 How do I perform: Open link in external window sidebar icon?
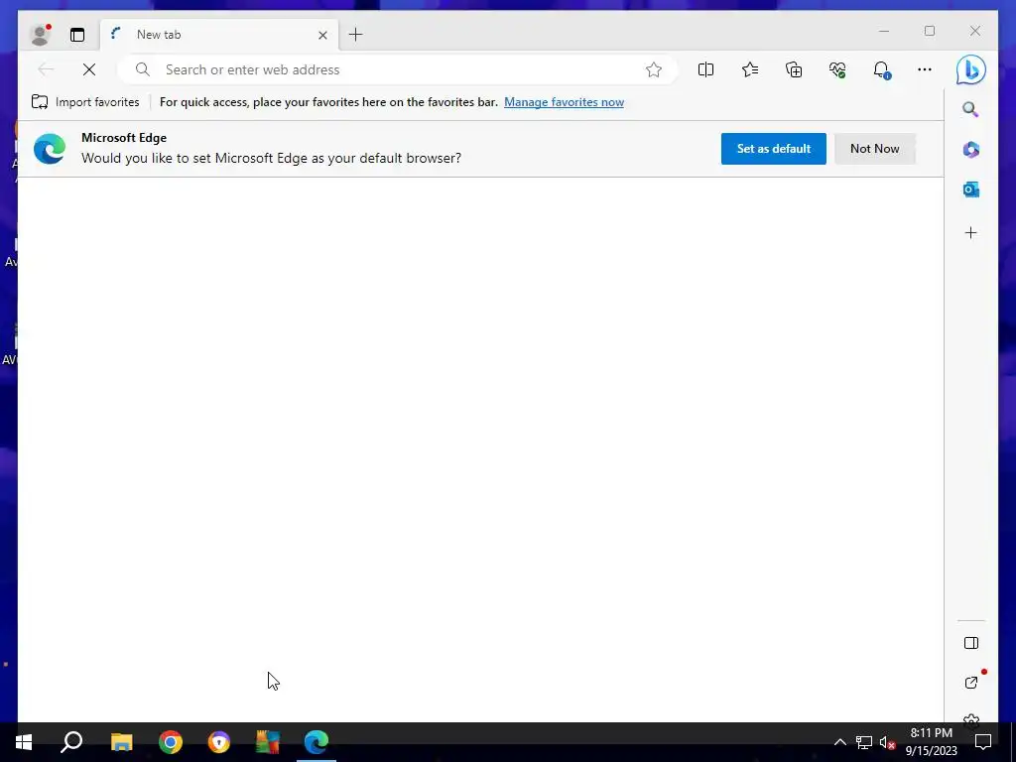pos(972,682)
